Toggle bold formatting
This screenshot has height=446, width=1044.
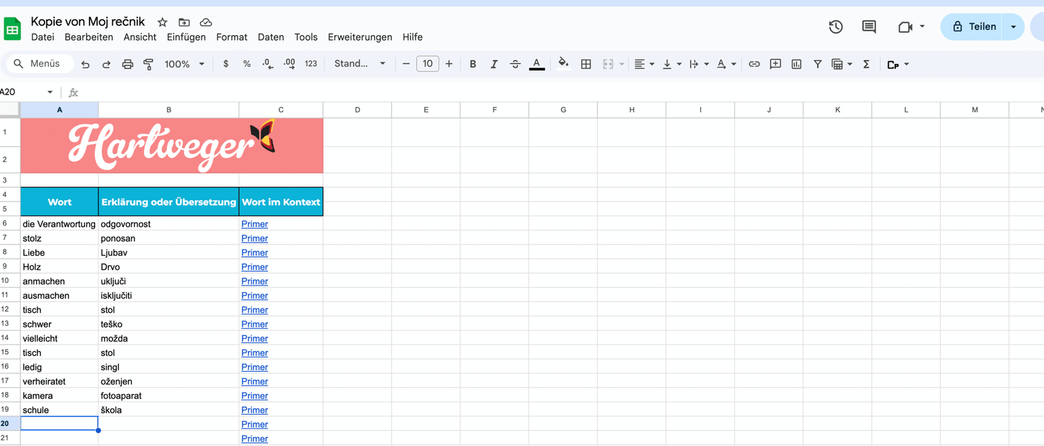pos(472,64)
